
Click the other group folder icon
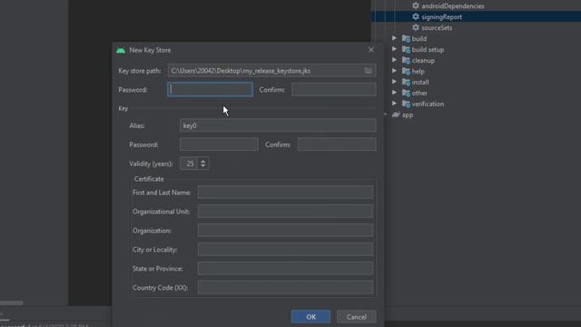click(x=406, y=93)
